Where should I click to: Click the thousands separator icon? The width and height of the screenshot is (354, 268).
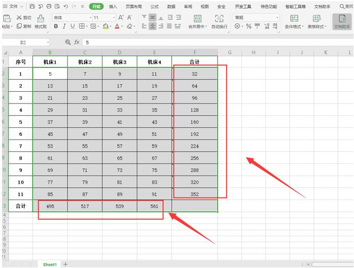pyautogui.click(x=257, y=26)
